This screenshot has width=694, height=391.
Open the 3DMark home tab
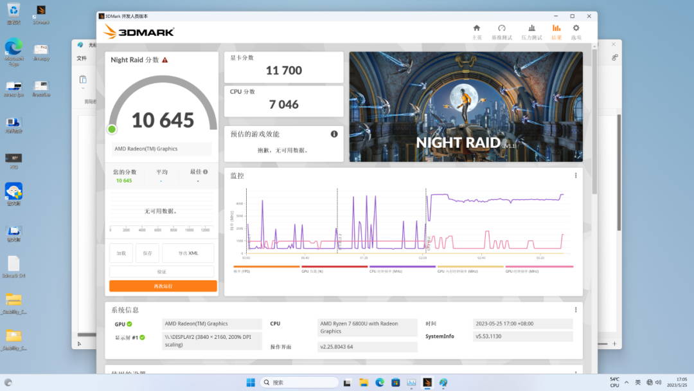477,32
